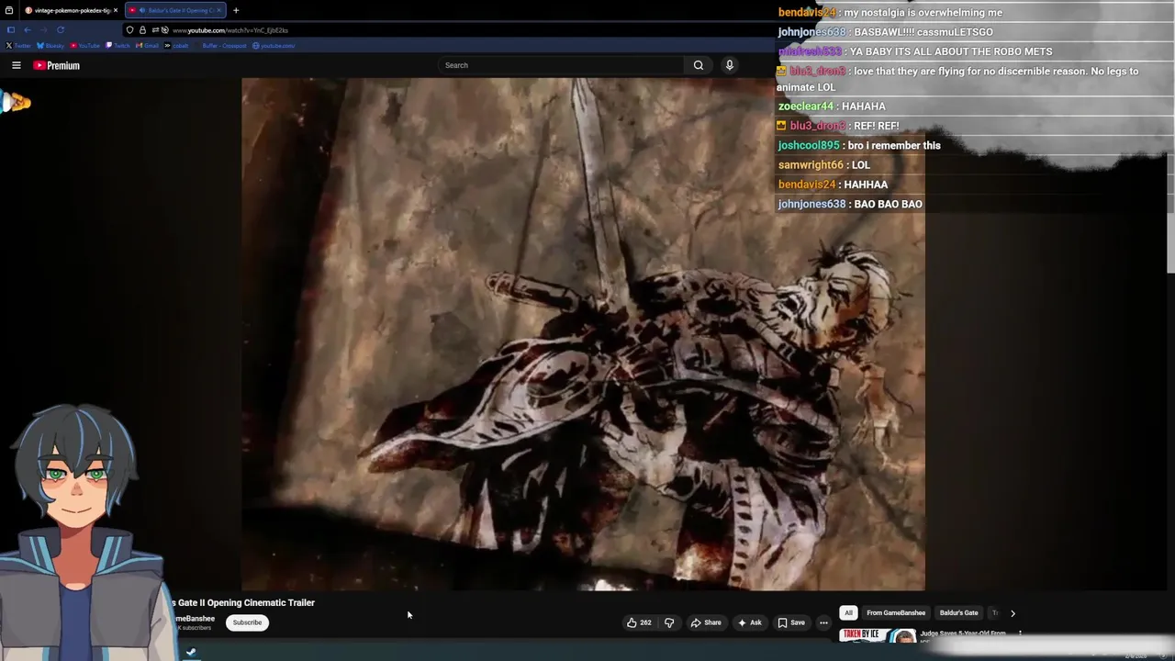1175x661 pixels.
Task: Click the 'BASBAWL!!!! cassmuLETSGO' chat message
Action: 885,32
